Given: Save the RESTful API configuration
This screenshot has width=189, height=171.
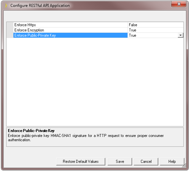Looking at the screenshot, I should [x=120, y=161].
